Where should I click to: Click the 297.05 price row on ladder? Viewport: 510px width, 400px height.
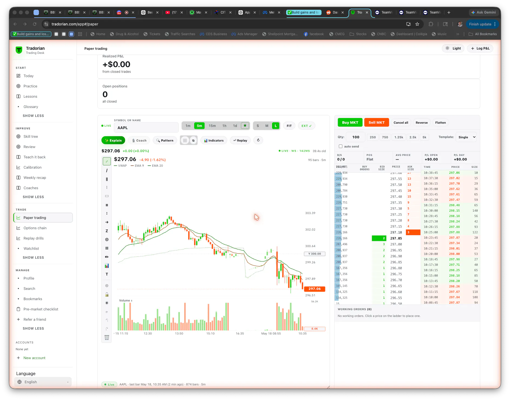tap(396, 238)
